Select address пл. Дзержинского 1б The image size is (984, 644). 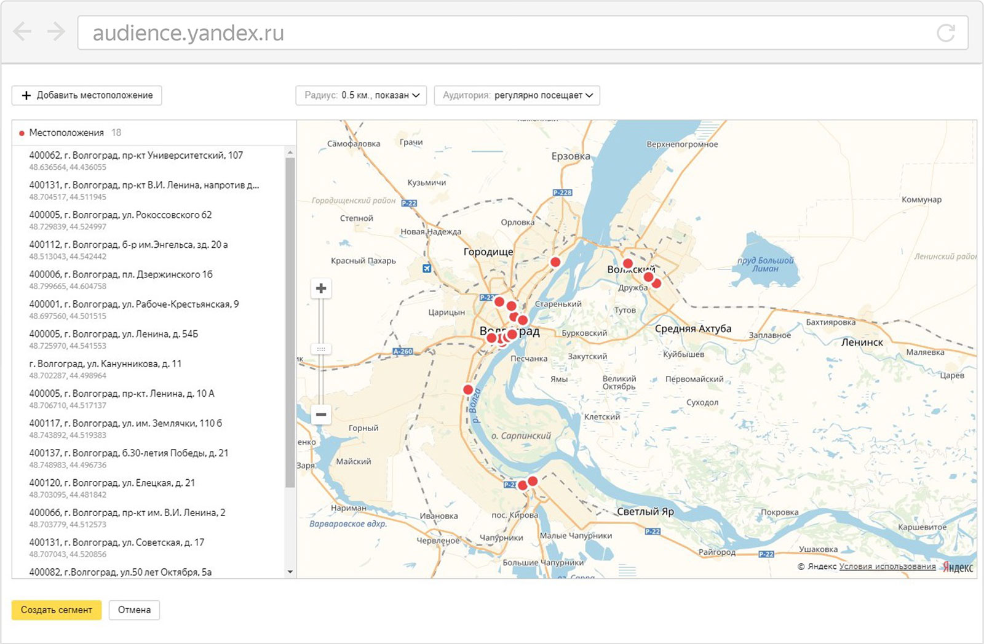coord(148,280)
